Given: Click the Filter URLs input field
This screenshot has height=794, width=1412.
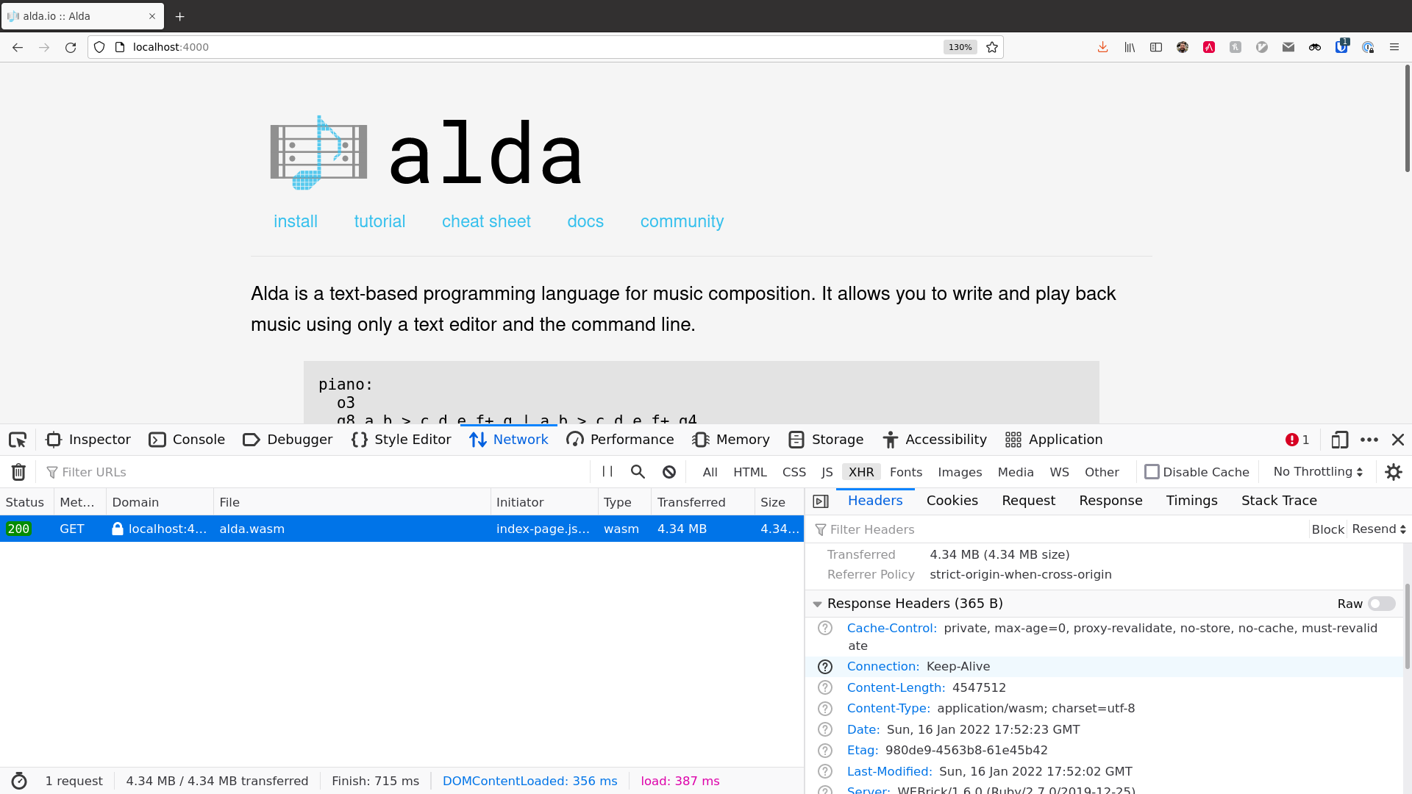Looking at the screenshot, I should click(316, 472).
